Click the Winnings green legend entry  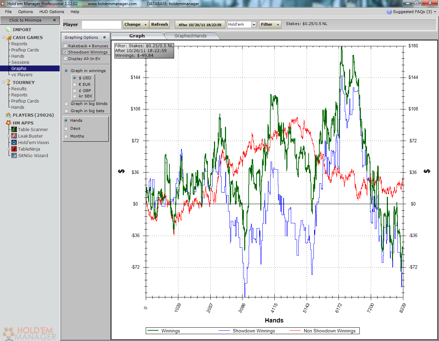click(164, 331)
